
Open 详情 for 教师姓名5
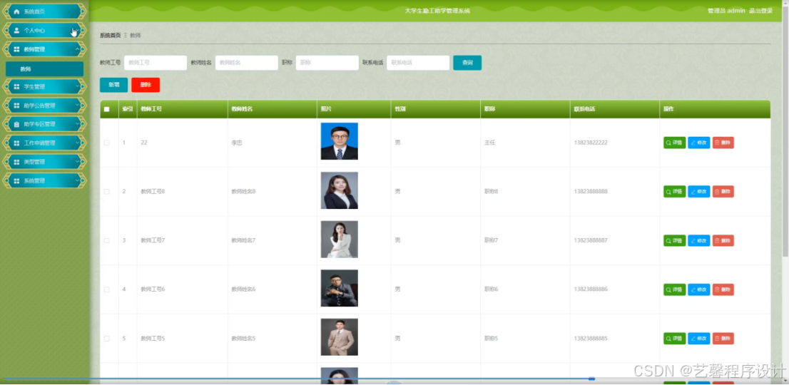(x=674, y=338)
